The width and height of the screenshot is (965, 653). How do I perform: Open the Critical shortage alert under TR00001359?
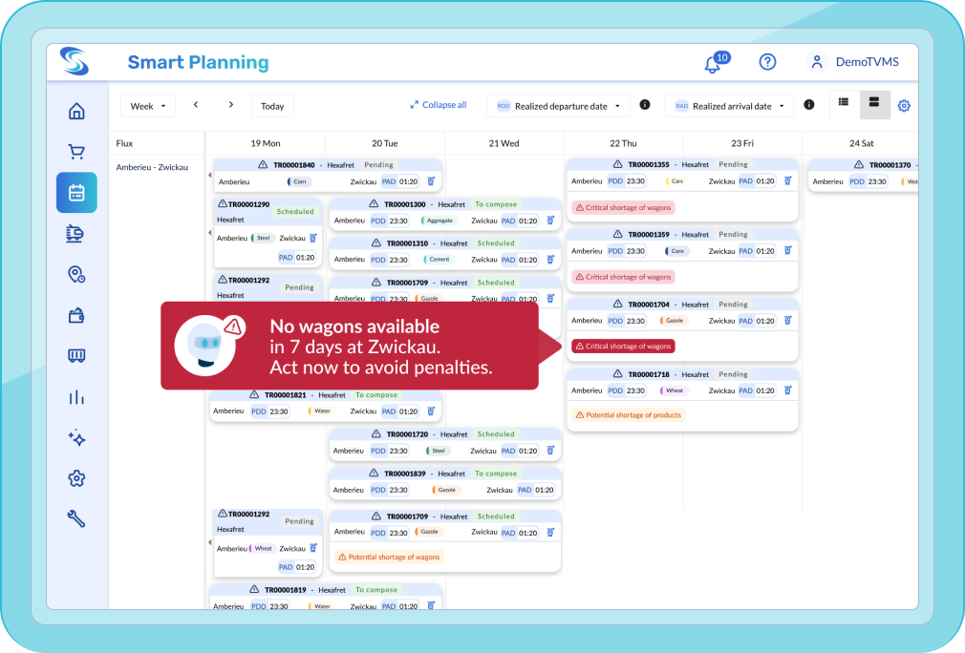point(623,277)
